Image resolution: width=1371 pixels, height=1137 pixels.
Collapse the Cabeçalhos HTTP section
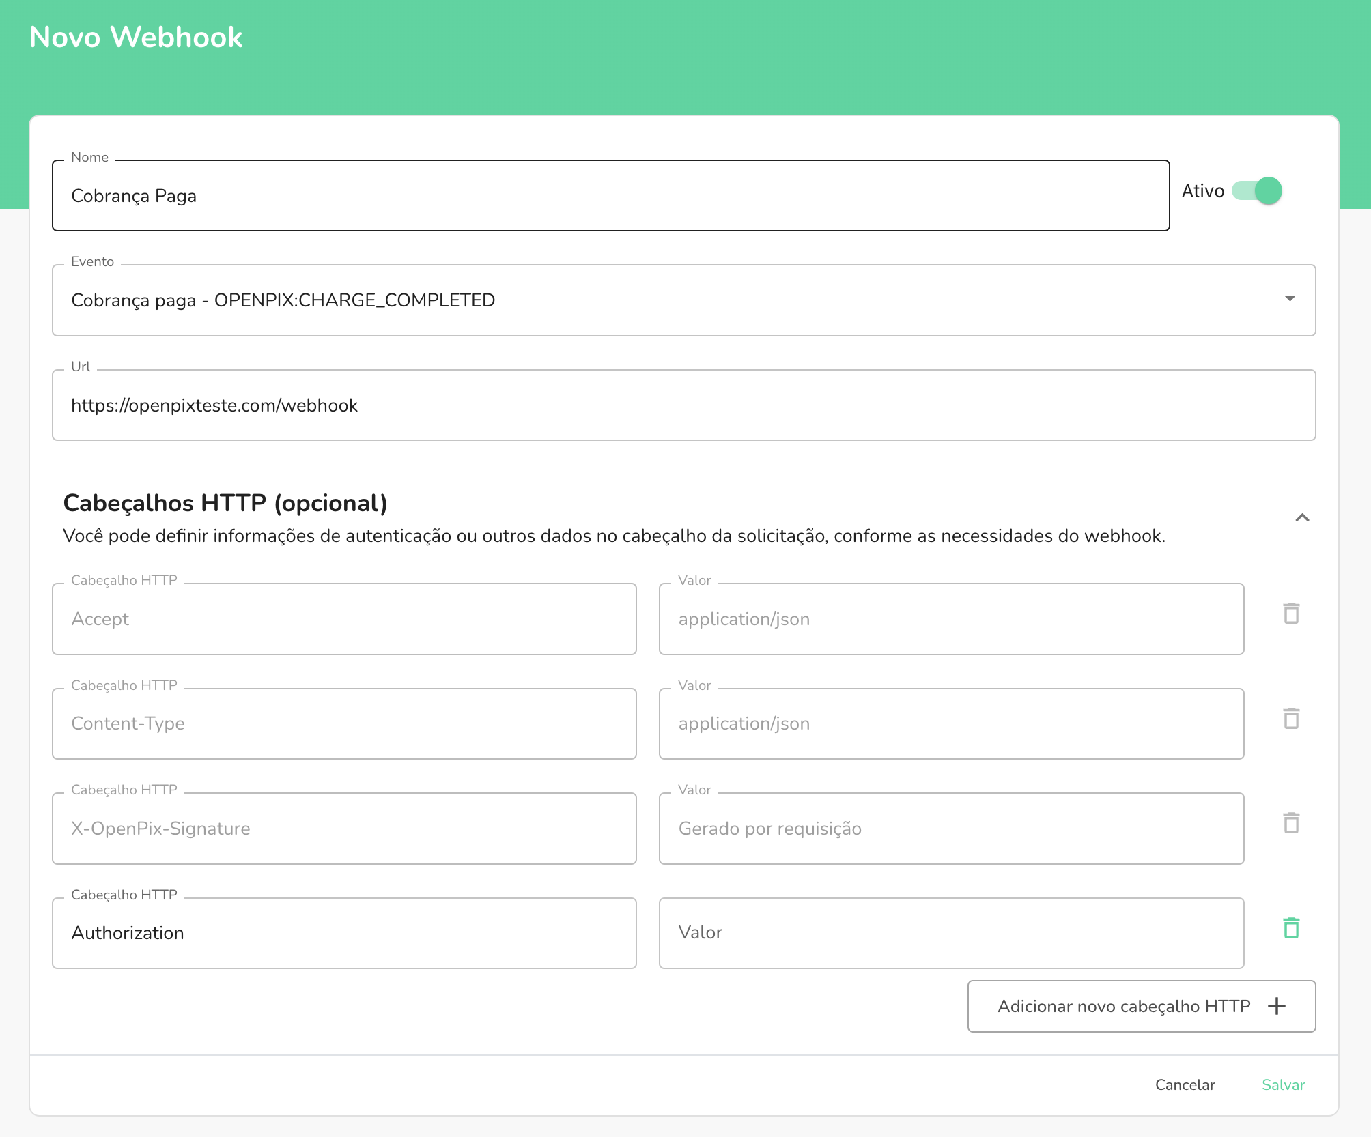(x=1302, y=518)
